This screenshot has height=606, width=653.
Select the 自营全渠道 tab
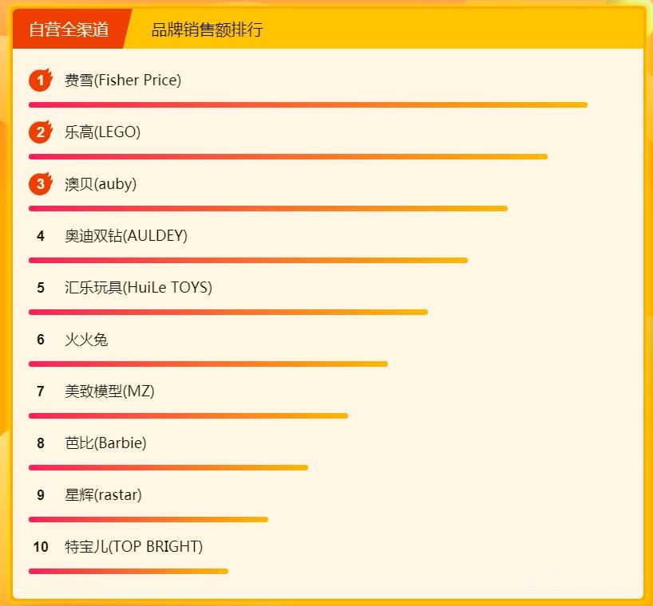[69, 30]
